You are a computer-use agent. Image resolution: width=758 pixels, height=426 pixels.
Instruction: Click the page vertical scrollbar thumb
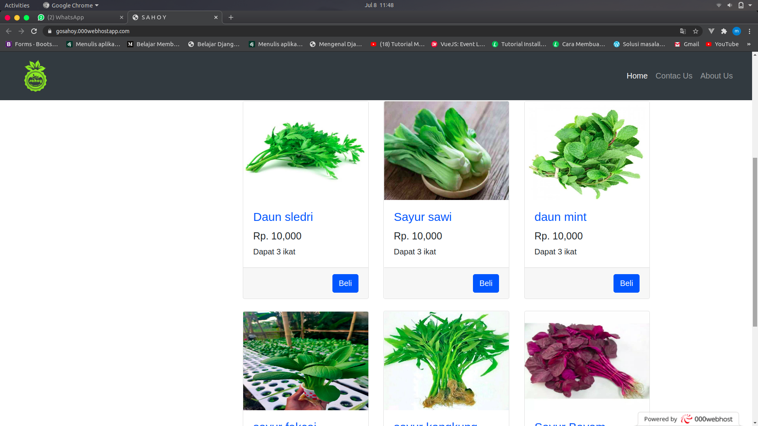pos(755,242)
